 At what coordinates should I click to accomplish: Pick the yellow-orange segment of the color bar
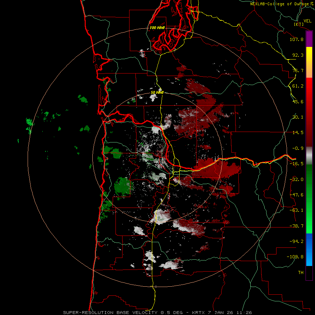[309, 62]
